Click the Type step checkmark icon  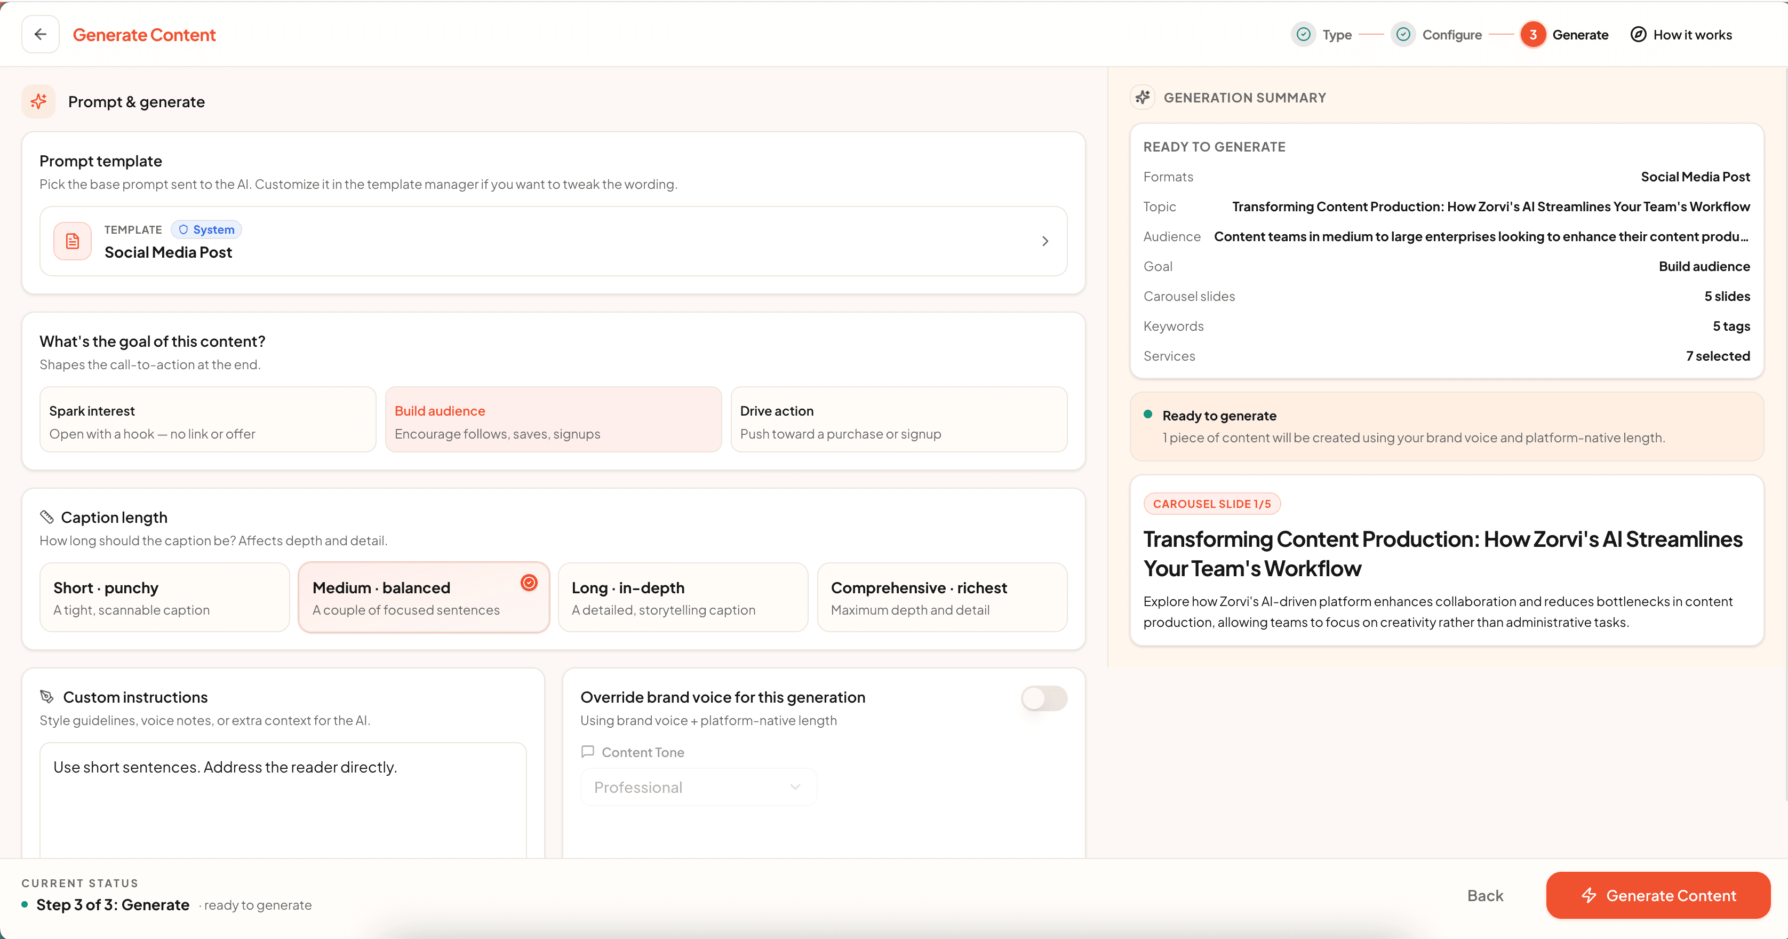tap(1304, 34)
